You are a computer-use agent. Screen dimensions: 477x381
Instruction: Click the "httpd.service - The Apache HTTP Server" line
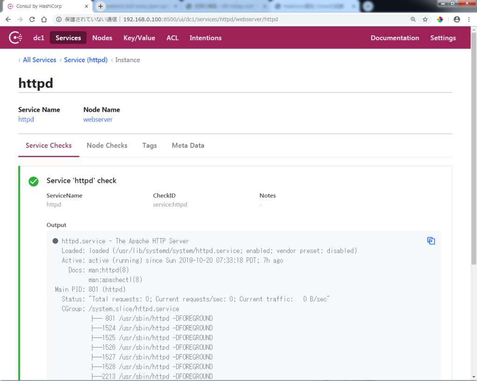(x=125, y=241)
